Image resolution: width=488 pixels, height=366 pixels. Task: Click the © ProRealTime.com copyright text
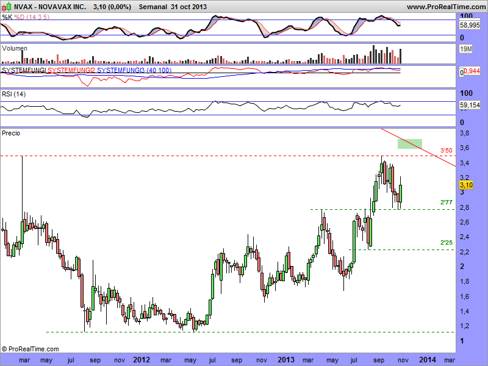tap(30, 349)
